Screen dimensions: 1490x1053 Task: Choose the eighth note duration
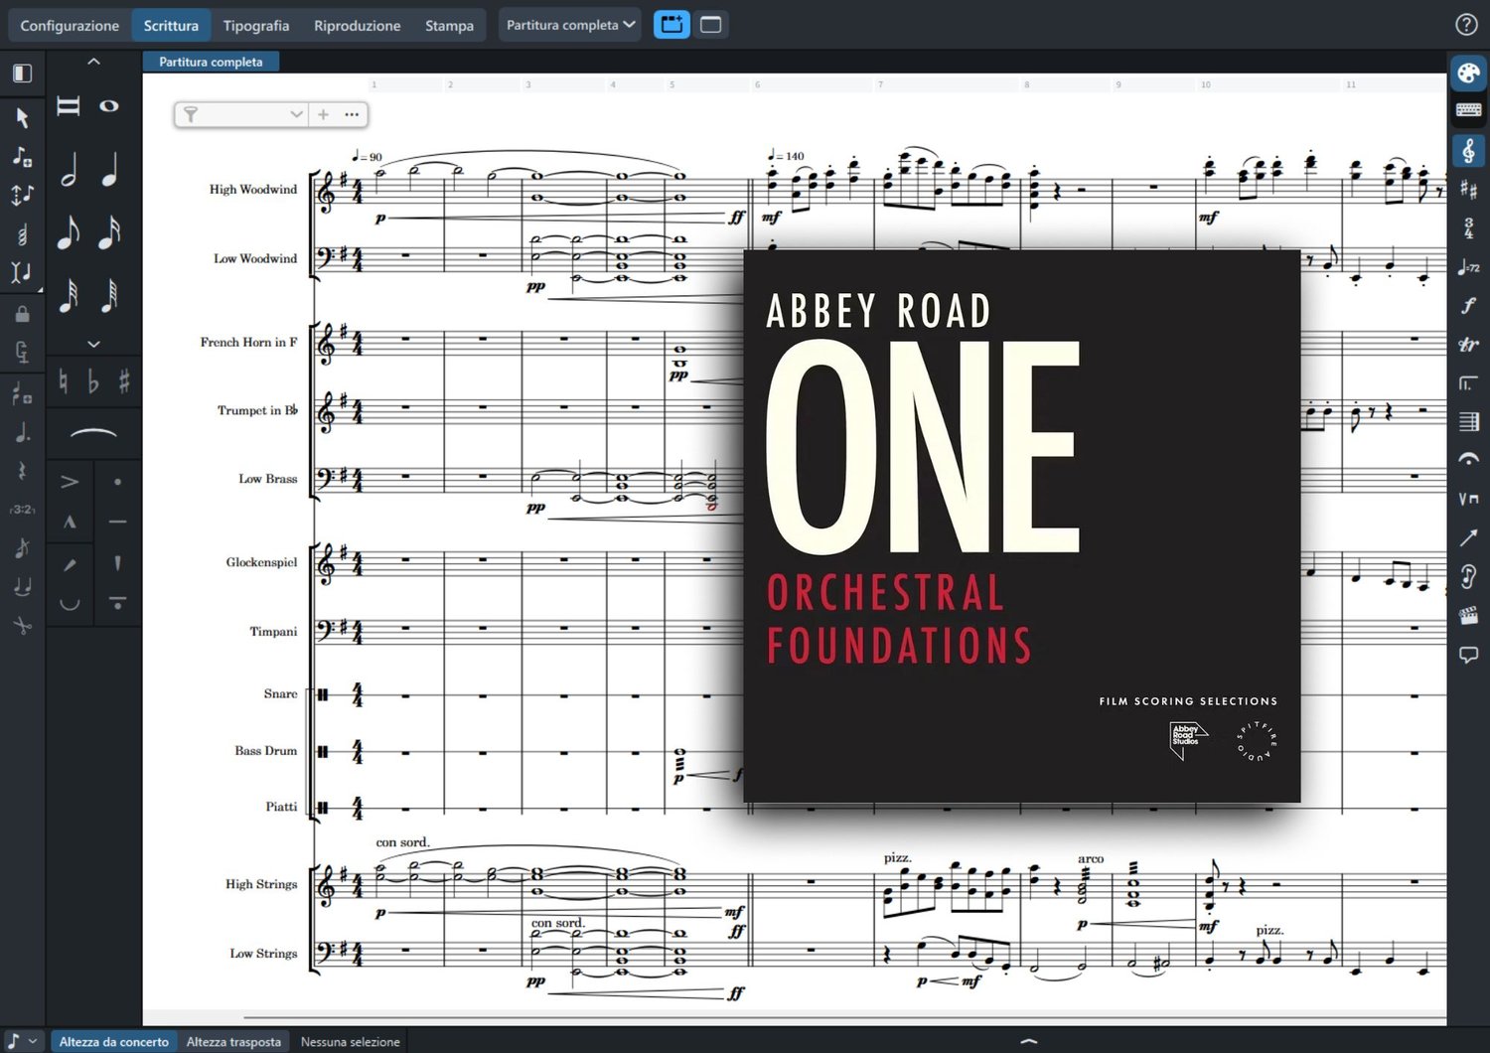click(69, 232)
